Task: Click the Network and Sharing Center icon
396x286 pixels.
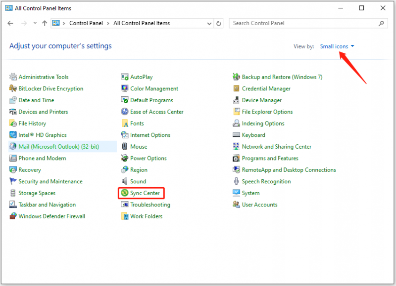Action: [x=236, y=146]
